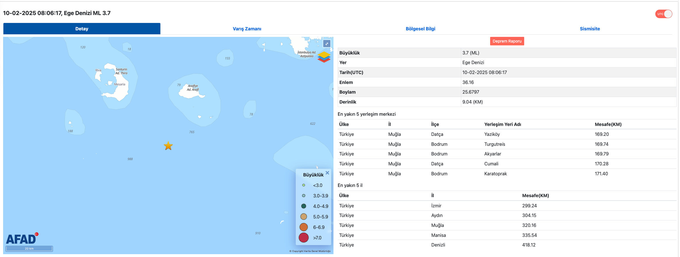
Task: Click the tiny <3.0 magnitude legend dot
Action: (x=303, y=185)
